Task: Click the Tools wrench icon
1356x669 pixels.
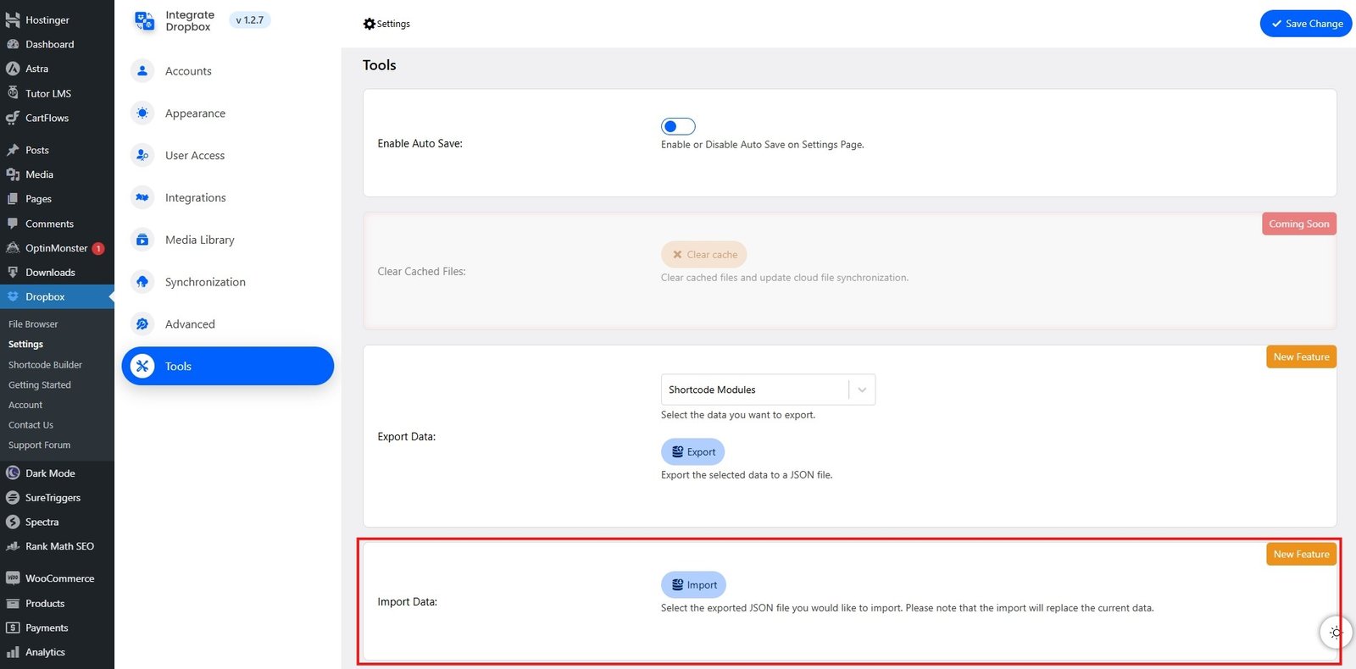Action: [142, 366]
